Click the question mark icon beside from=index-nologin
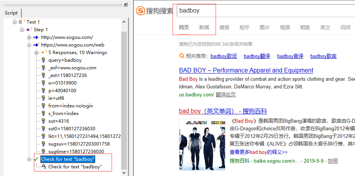The image size is (355, 176). pos(43,106)
